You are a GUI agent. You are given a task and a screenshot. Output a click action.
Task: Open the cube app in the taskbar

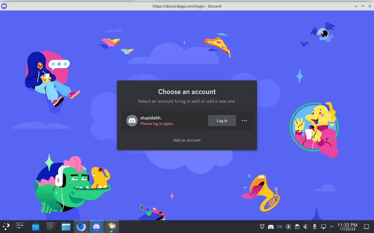pos(112,227)
